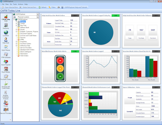Click the printer icon in toolbar
162x125 pixels.
point(59,7)
